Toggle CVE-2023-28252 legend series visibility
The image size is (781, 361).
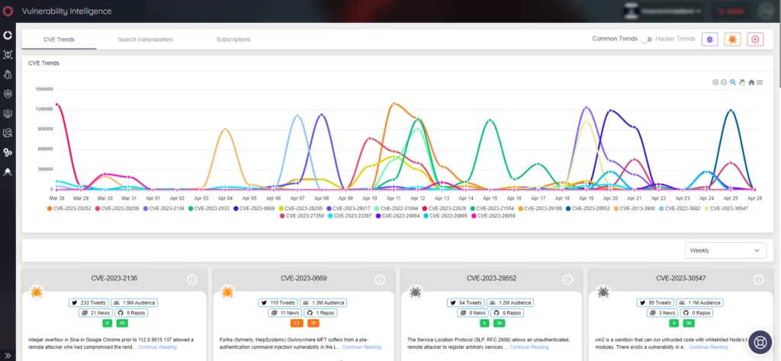pos(69,209)
